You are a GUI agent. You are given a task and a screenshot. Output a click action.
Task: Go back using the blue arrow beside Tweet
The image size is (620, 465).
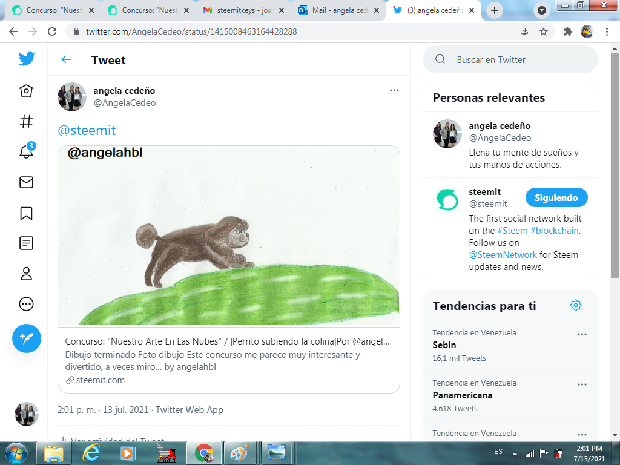[x=66, y=60]
